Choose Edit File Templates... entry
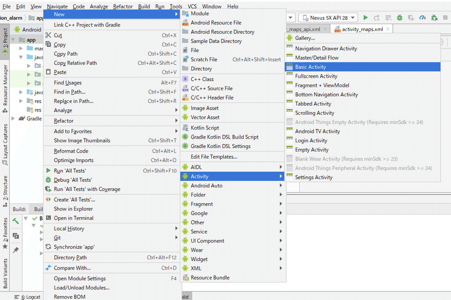Screen dimensions: 451x300 coord(233,156)
